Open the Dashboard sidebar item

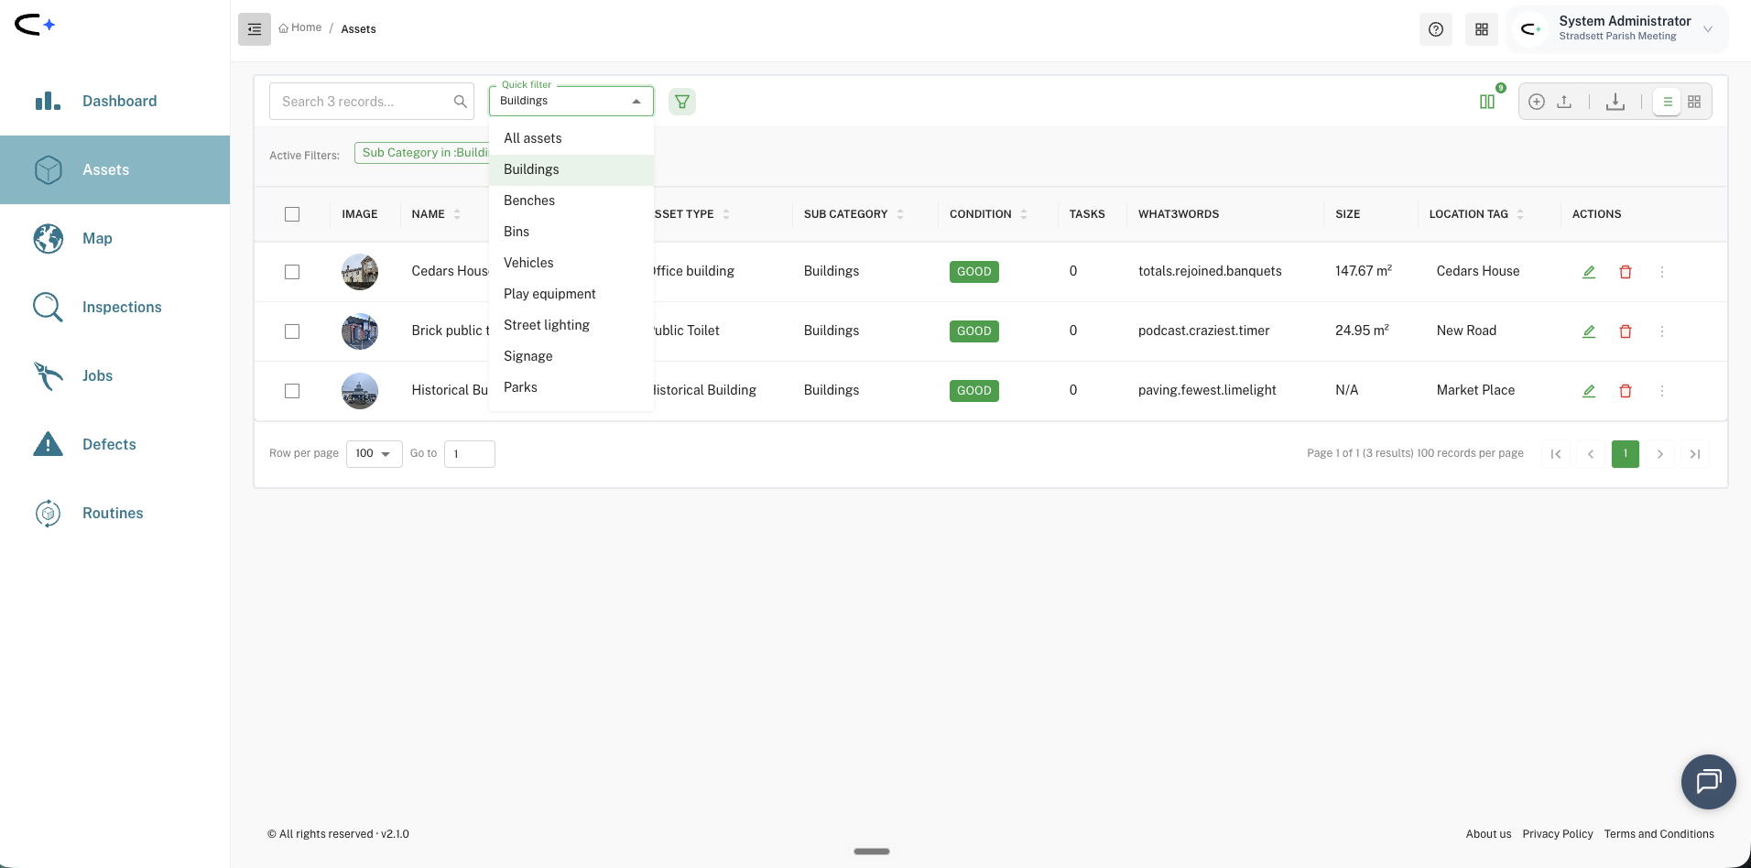tap(114, 101)
